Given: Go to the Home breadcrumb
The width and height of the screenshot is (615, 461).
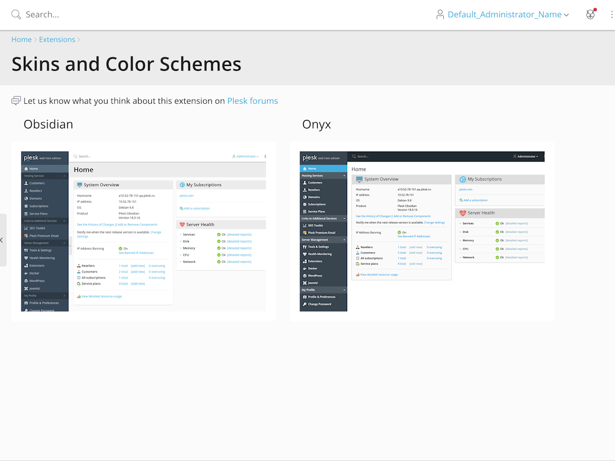Looking at the screenshot, I should (22, 40).
